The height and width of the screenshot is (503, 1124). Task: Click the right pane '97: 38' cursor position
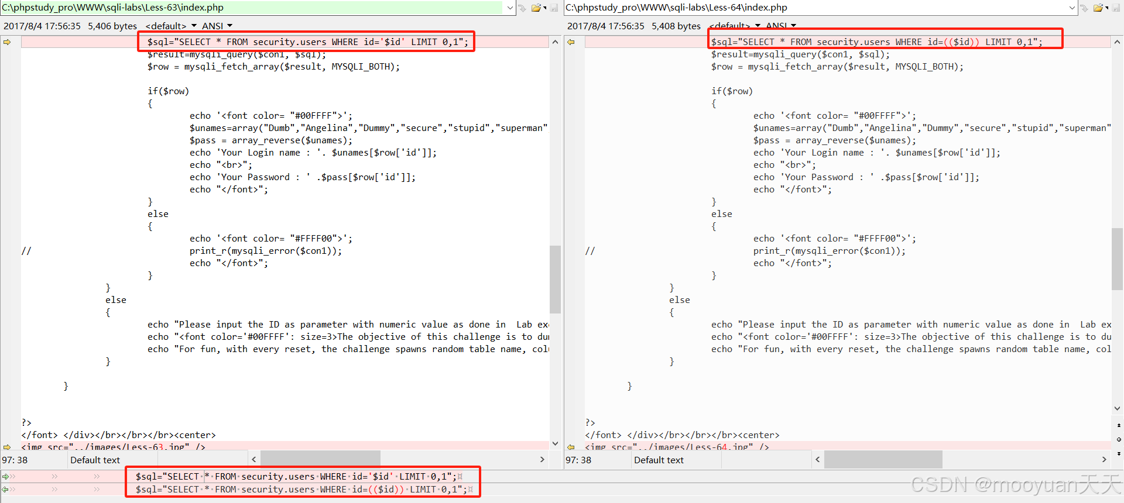coord(578,460)
